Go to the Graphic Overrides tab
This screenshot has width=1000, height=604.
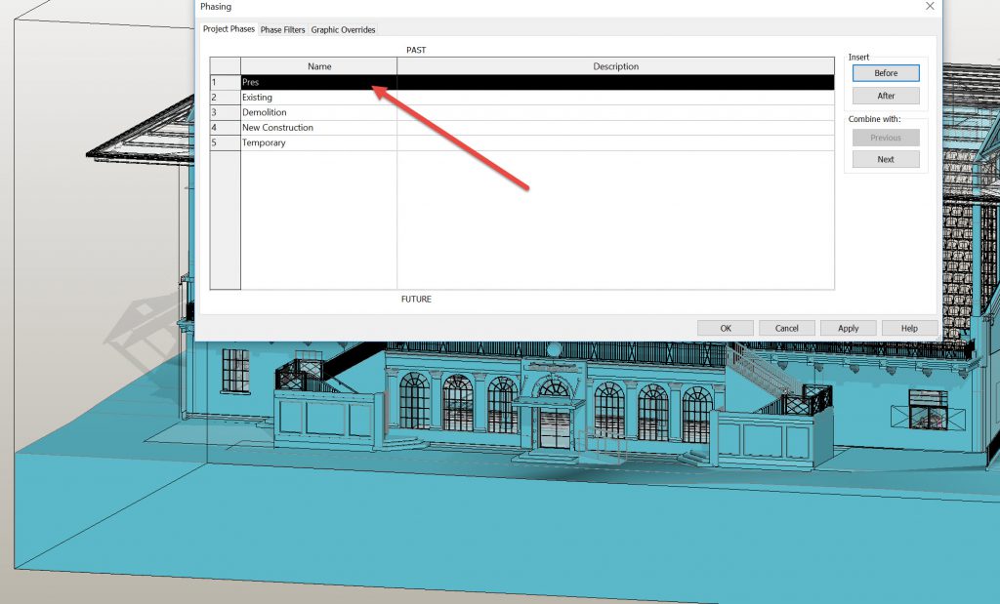point(343,30)
